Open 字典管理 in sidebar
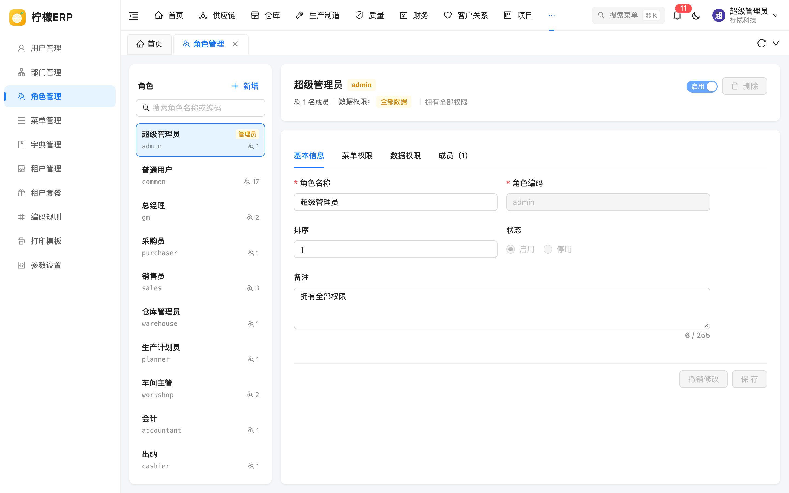This screenshot has height=493, width=789. tap(60, 145)
